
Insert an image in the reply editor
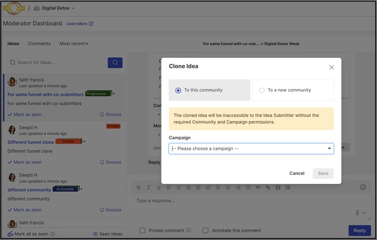pos(288,187)
